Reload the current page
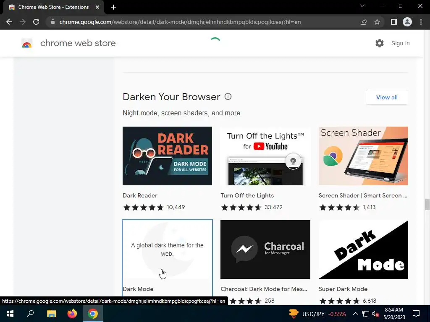This screenshot has height=322, width=430. pos(36,22)
